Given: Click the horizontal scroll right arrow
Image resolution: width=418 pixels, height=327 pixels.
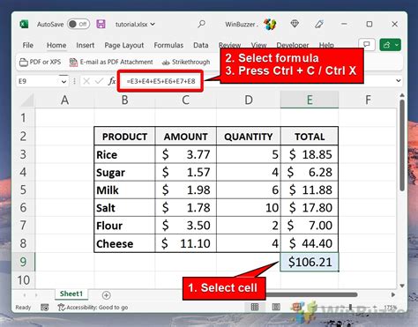Looking at the screenshot, I should 393,294.
